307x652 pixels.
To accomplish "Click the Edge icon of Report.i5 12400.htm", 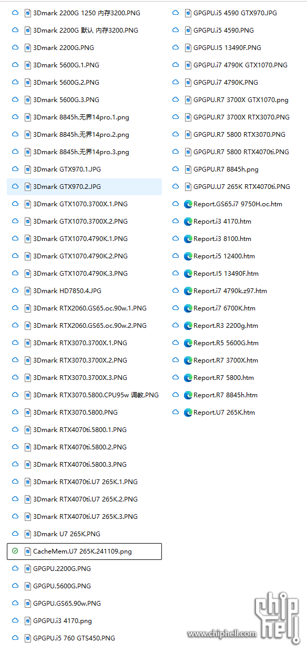I will [x=188, y=256].
